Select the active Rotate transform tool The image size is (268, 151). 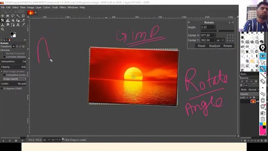[x=3, y=21]
